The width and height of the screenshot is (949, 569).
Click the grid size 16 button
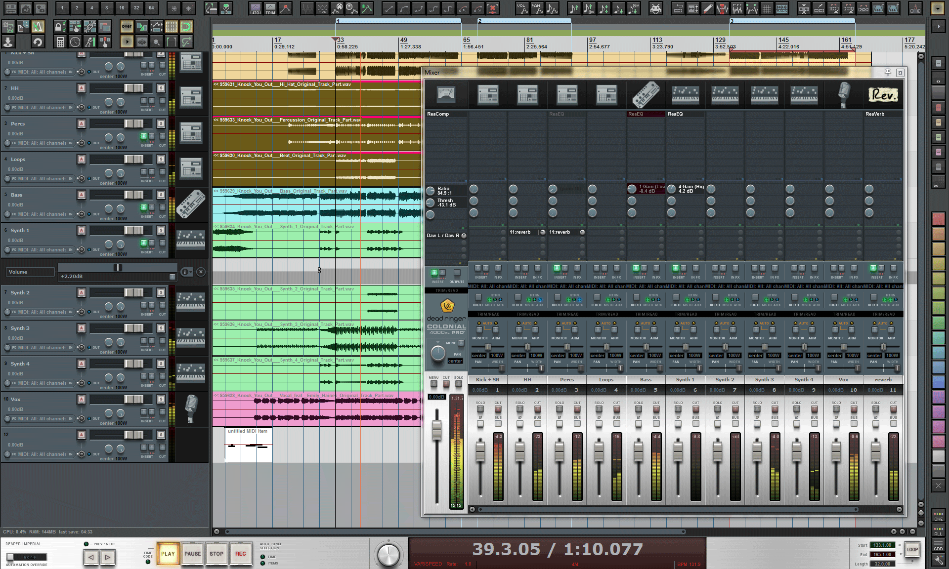point(122,8)
